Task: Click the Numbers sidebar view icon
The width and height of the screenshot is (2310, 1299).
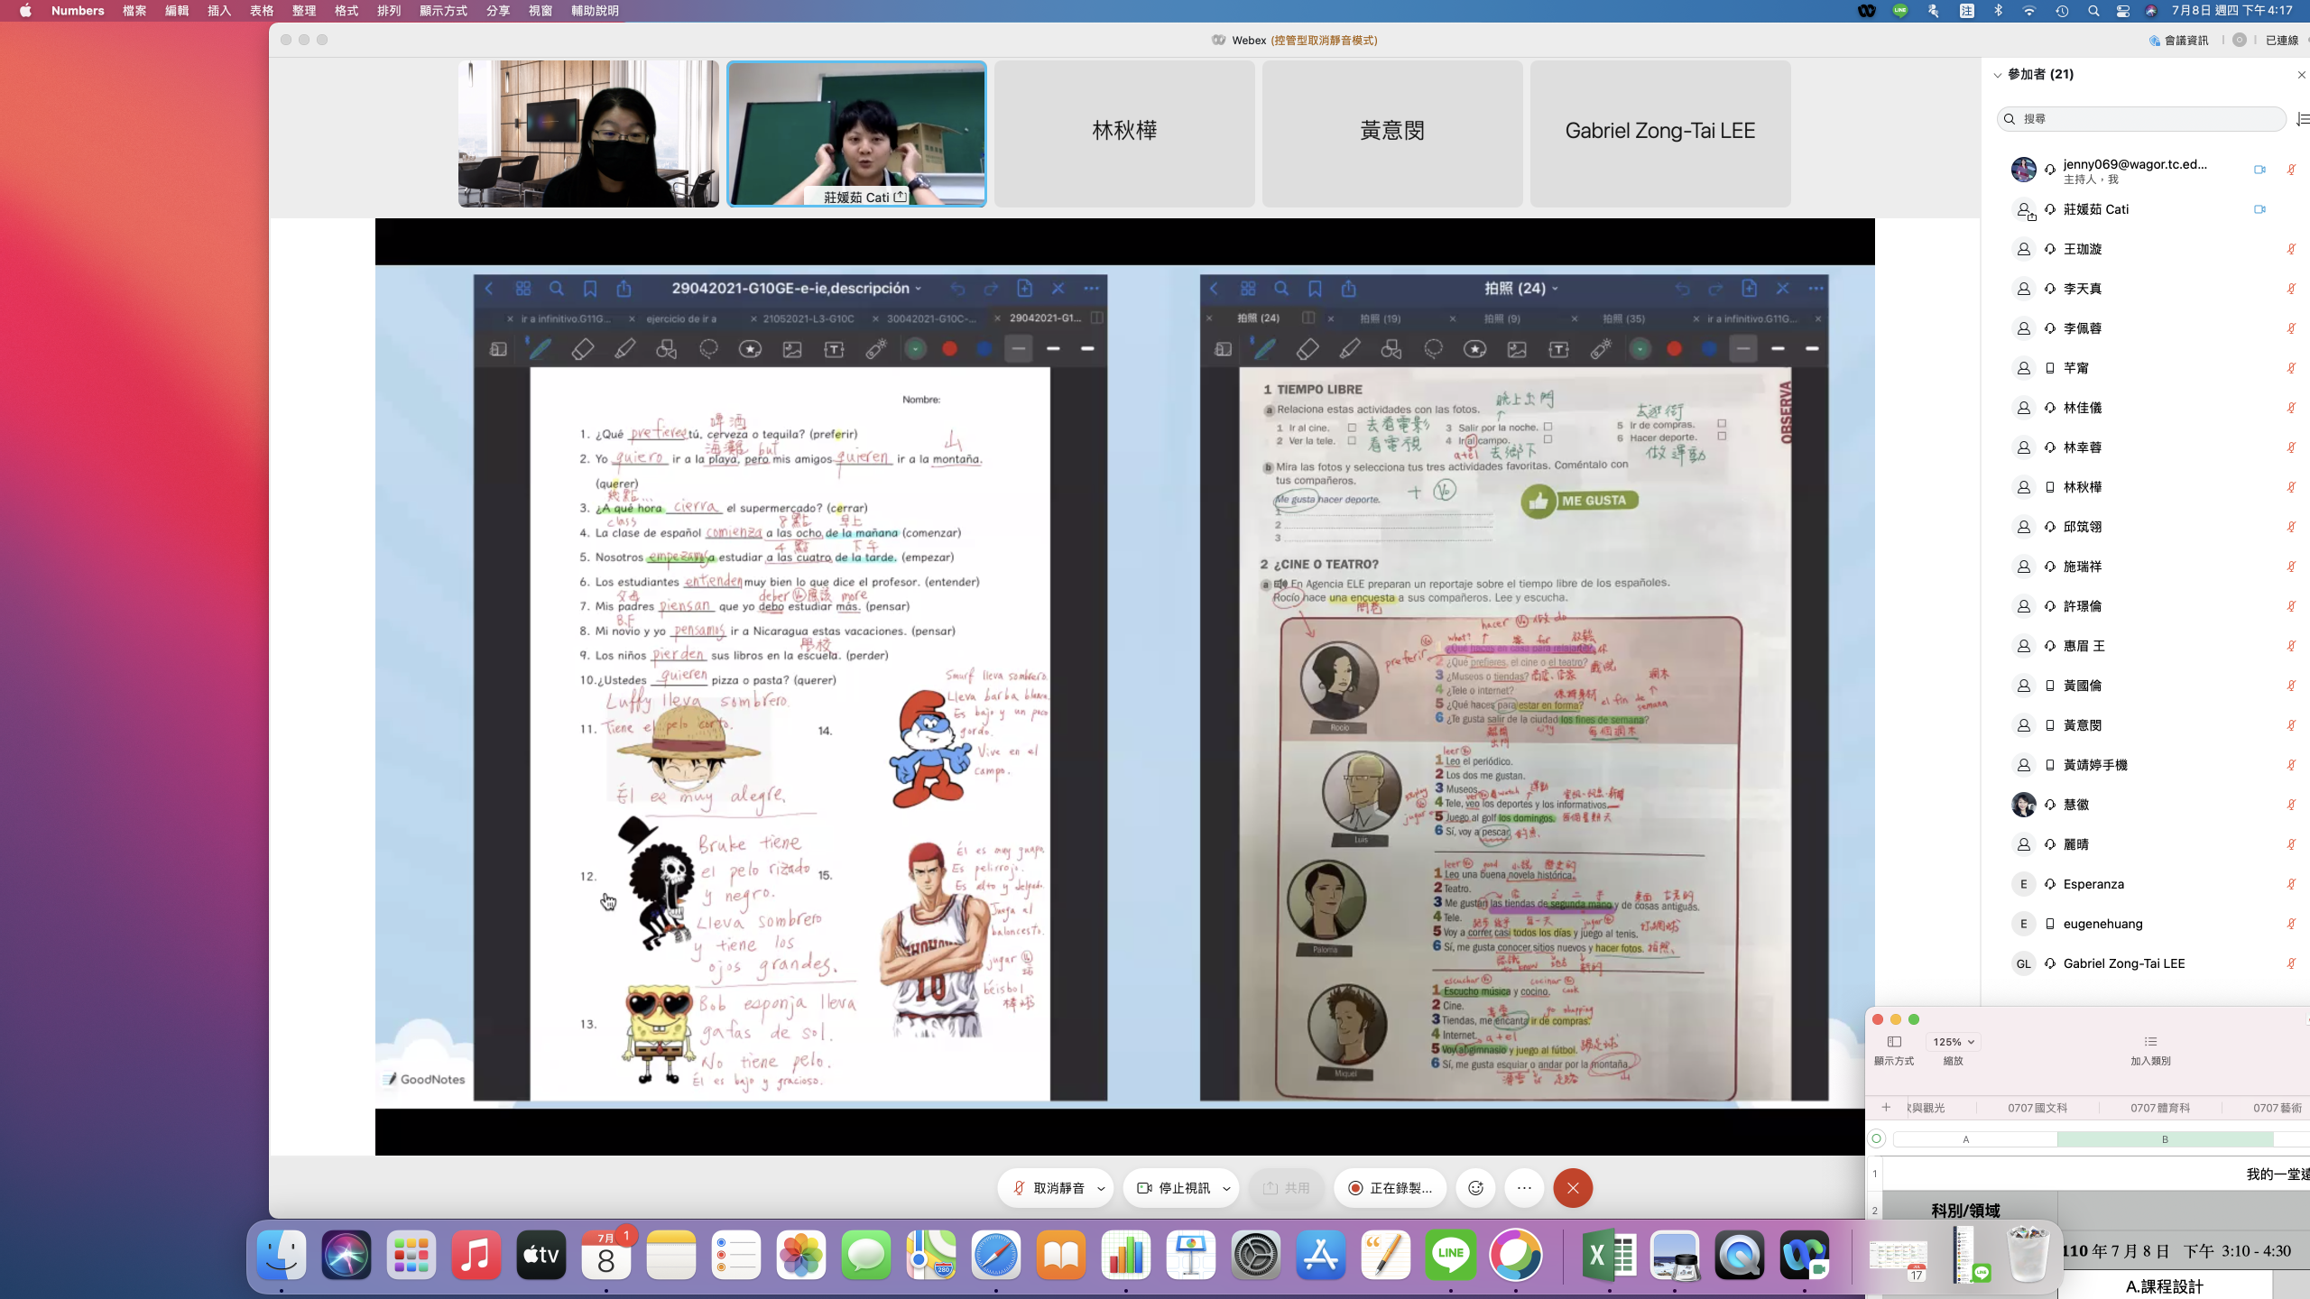Action: click(1894, 1042)
